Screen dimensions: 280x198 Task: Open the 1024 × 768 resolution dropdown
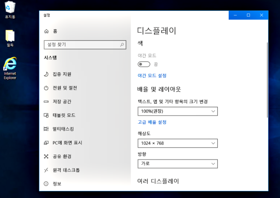click(178, 143)
